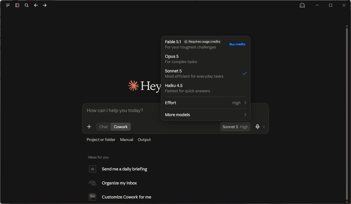
Task: Expand the Effort submenu
Action: pos(206,103)
